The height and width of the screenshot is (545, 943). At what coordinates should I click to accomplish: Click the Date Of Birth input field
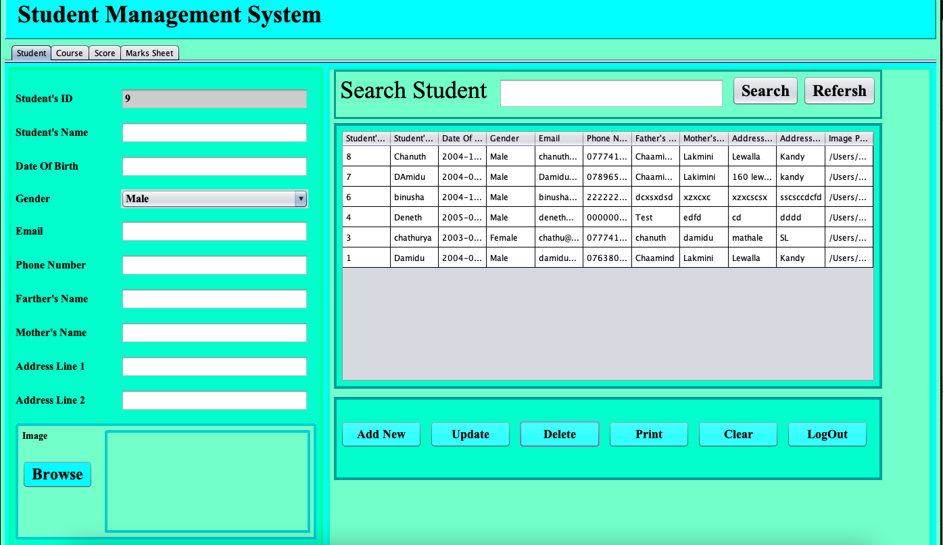point(214,166)
